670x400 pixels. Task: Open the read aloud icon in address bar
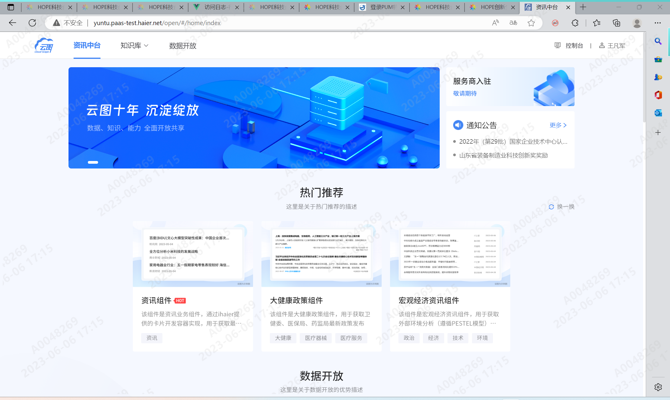point(495,23)
